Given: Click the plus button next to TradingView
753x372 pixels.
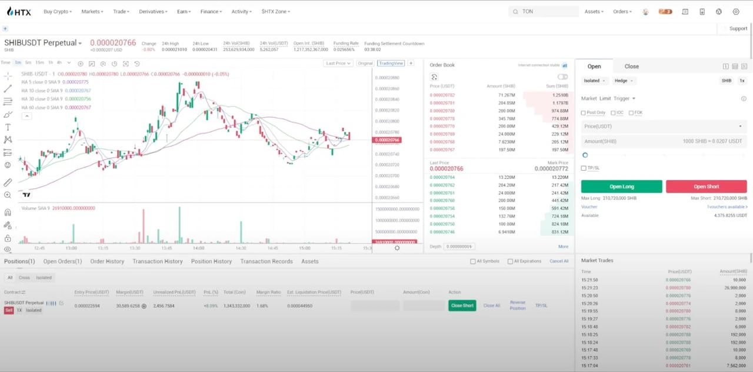Looking at the screenshot, I should [x=411, y=63].
